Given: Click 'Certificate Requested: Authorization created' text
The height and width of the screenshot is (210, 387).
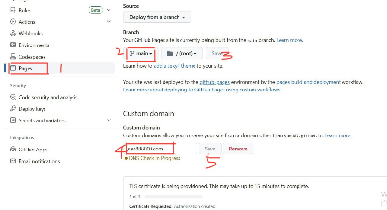Looking at the screenshot, I should (172, 206).
